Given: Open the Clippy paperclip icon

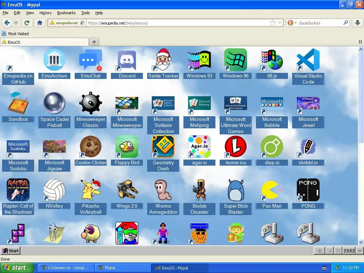Looking at the screenshot, I should point(54,233).
